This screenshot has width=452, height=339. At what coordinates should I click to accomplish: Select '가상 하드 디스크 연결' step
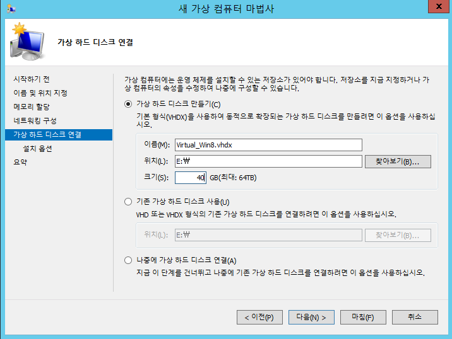(59, 135)
